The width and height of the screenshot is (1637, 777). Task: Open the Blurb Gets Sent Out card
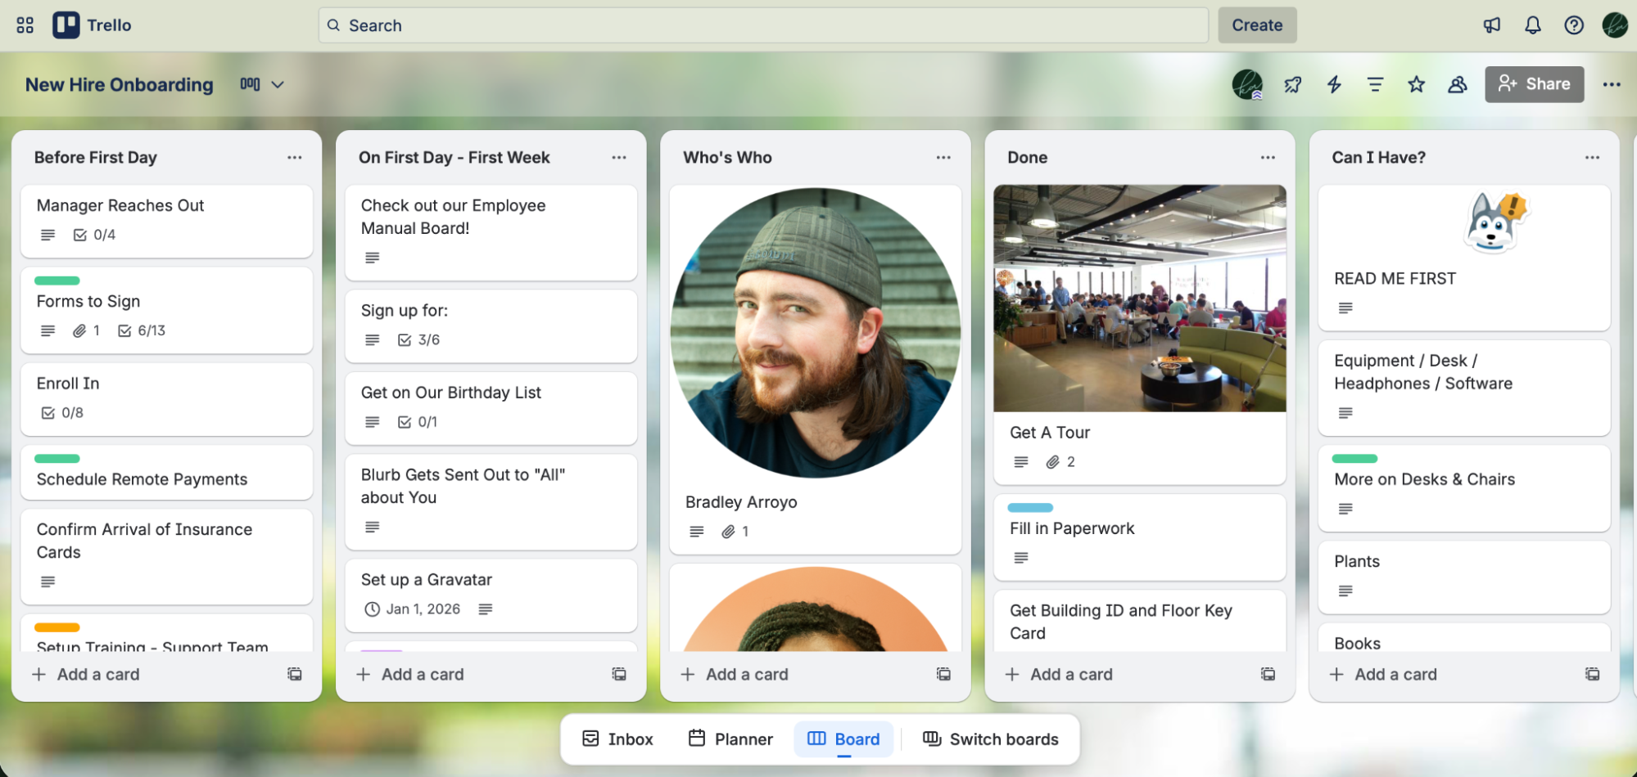(x=491, y=501)
